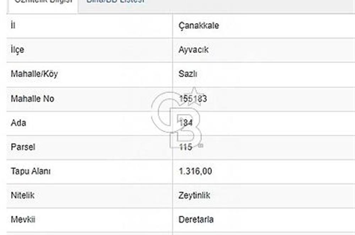Click the Mahalle No value 155183
The width and height of the screenshot is (355, 235).
[x=193, y=99]
